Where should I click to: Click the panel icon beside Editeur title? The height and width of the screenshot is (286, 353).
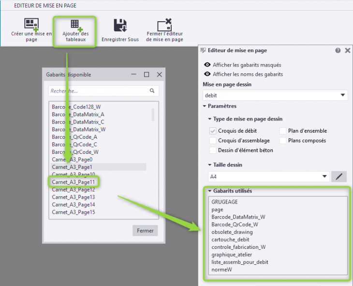point(203,50)
